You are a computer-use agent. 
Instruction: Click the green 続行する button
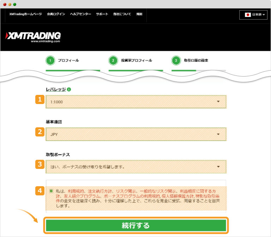pyautogui.click(x=136, y=225)
